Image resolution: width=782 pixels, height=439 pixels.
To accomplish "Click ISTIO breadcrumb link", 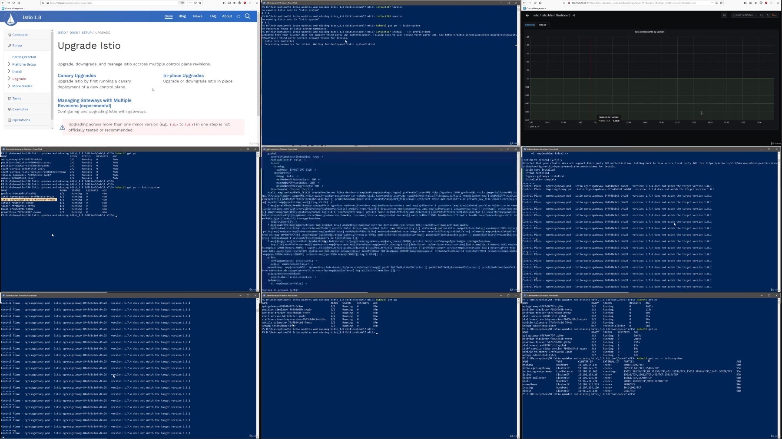I will tap(62, 33).
